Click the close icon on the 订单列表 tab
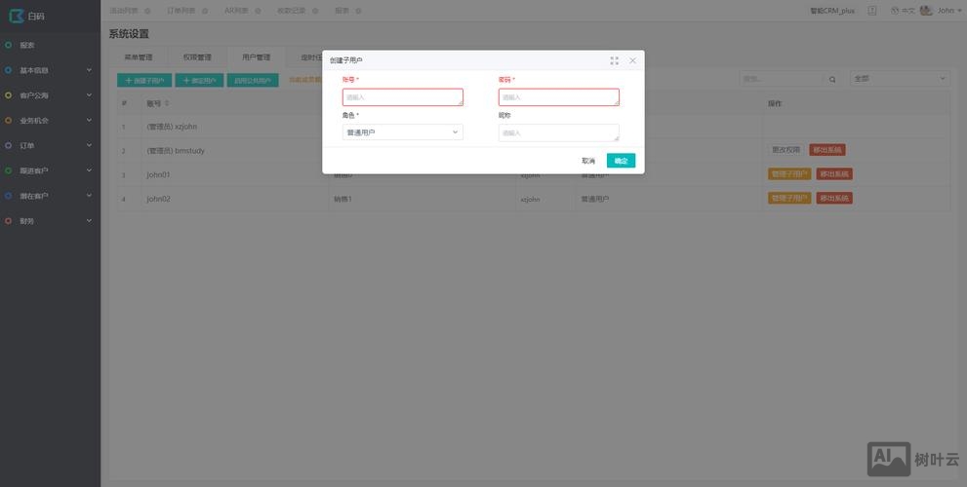Viewport: 967px width, 487px height. click(205, 11)
